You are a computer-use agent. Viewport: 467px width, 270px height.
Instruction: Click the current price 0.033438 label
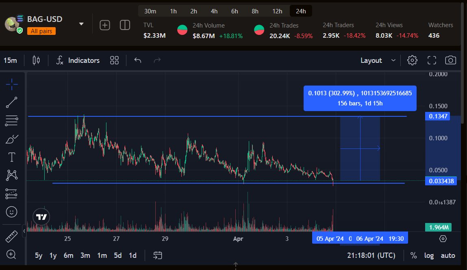[x=441, y=181]
